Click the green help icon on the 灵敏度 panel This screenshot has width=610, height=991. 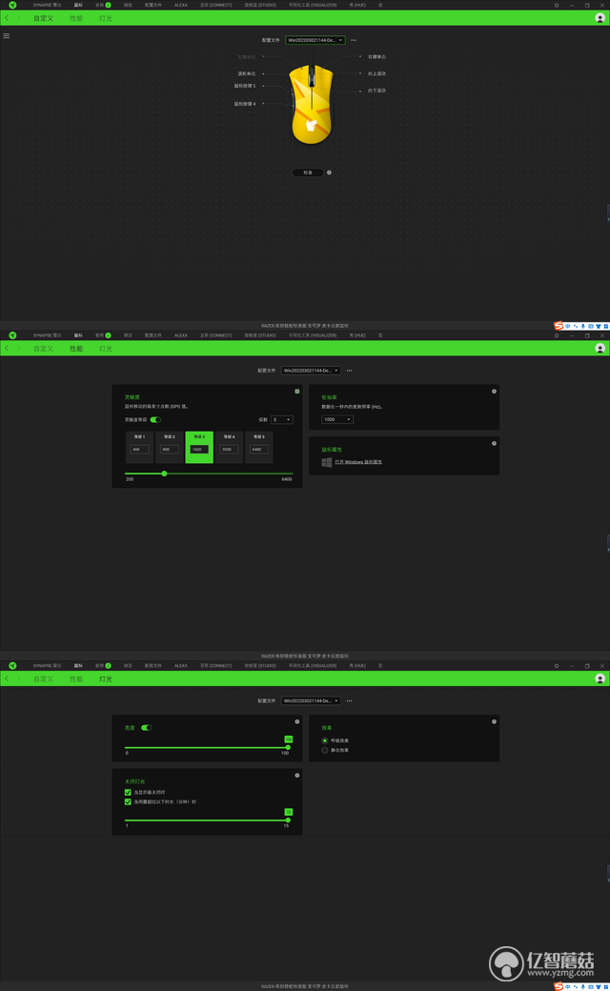click(x=297, y=392)
